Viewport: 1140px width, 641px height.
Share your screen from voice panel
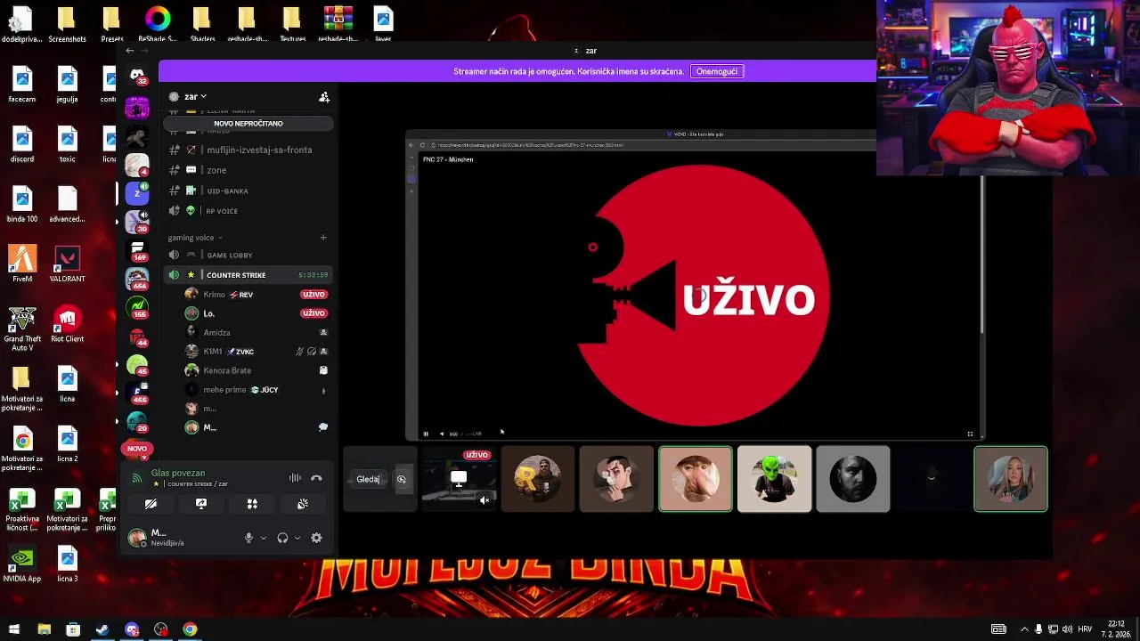click(x=201, y=504)
